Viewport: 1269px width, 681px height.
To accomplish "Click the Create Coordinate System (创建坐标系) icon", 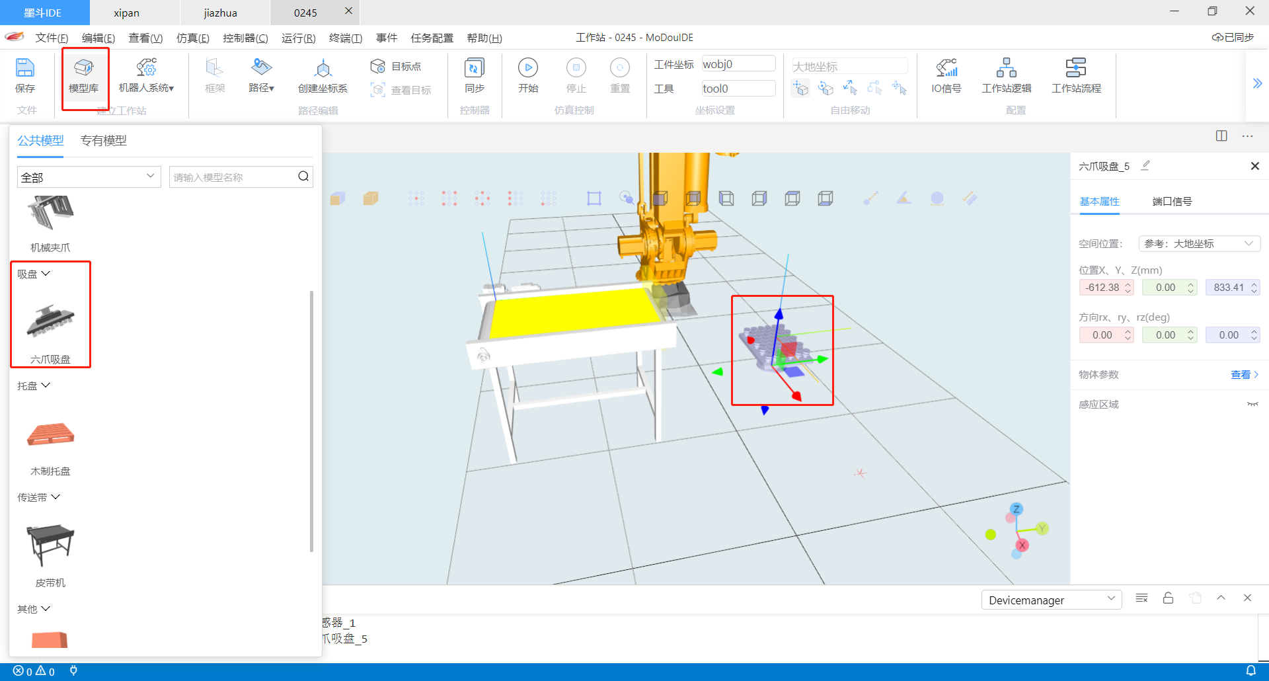I will coord(323,68).
